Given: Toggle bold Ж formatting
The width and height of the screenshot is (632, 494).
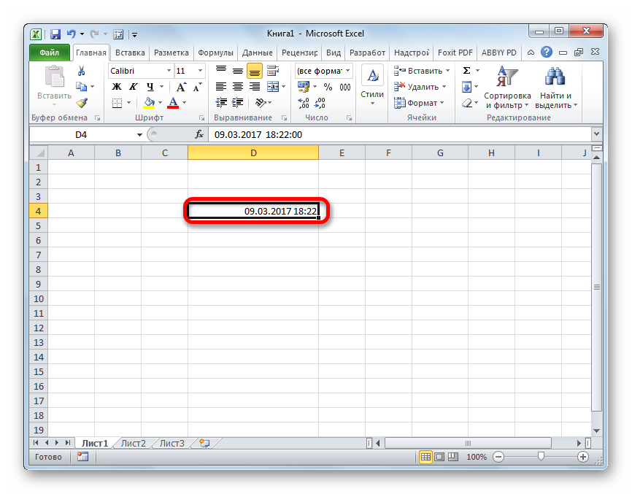Looking at the screenshot, I should [116, 87].
